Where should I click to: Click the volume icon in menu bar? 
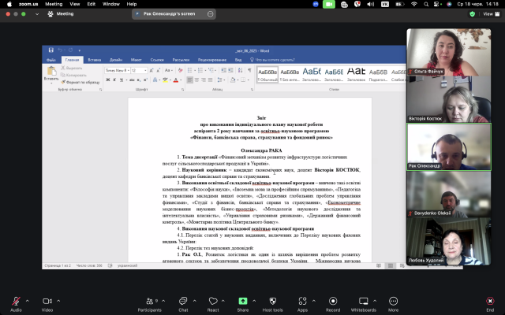[371, 4]
